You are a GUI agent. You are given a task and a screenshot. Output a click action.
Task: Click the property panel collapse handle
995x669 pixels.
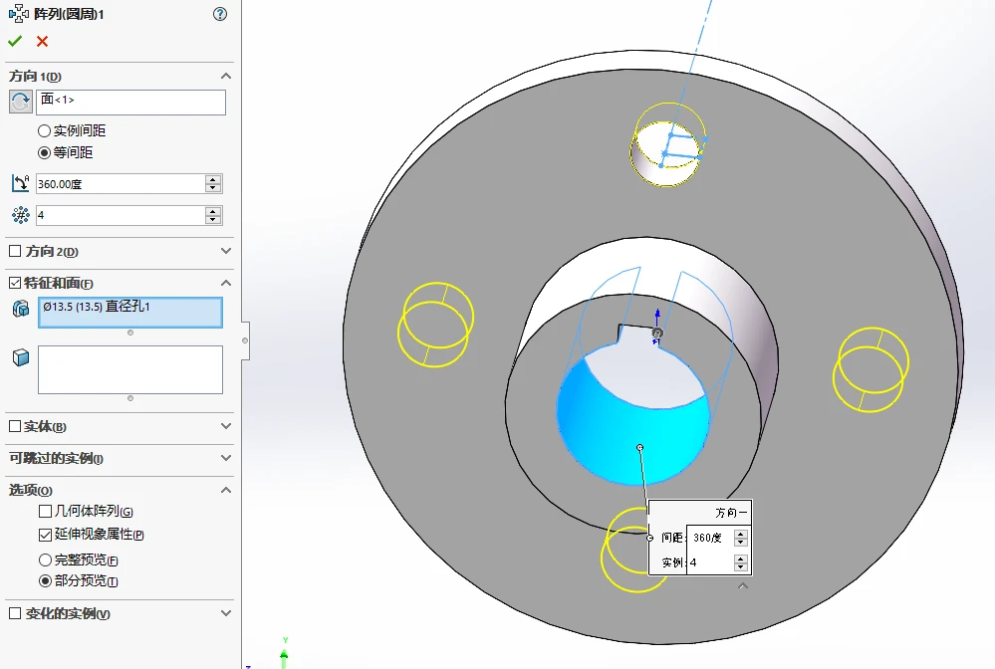click(245, 340)
